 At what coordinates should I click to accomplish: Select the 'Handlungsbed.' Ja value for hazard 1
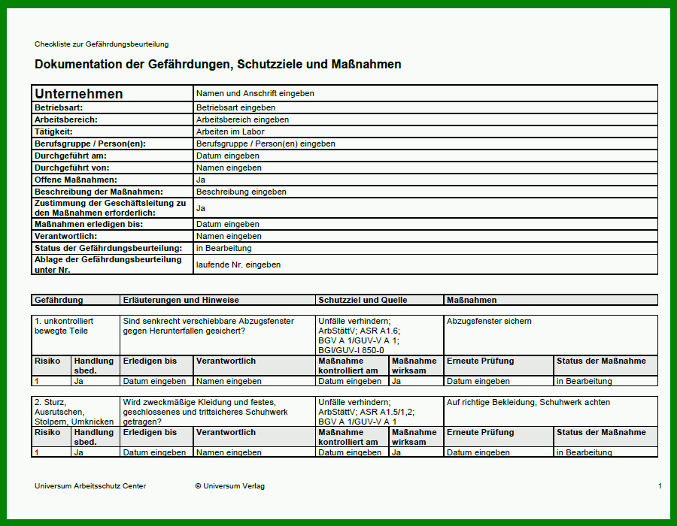coord(96,381)
